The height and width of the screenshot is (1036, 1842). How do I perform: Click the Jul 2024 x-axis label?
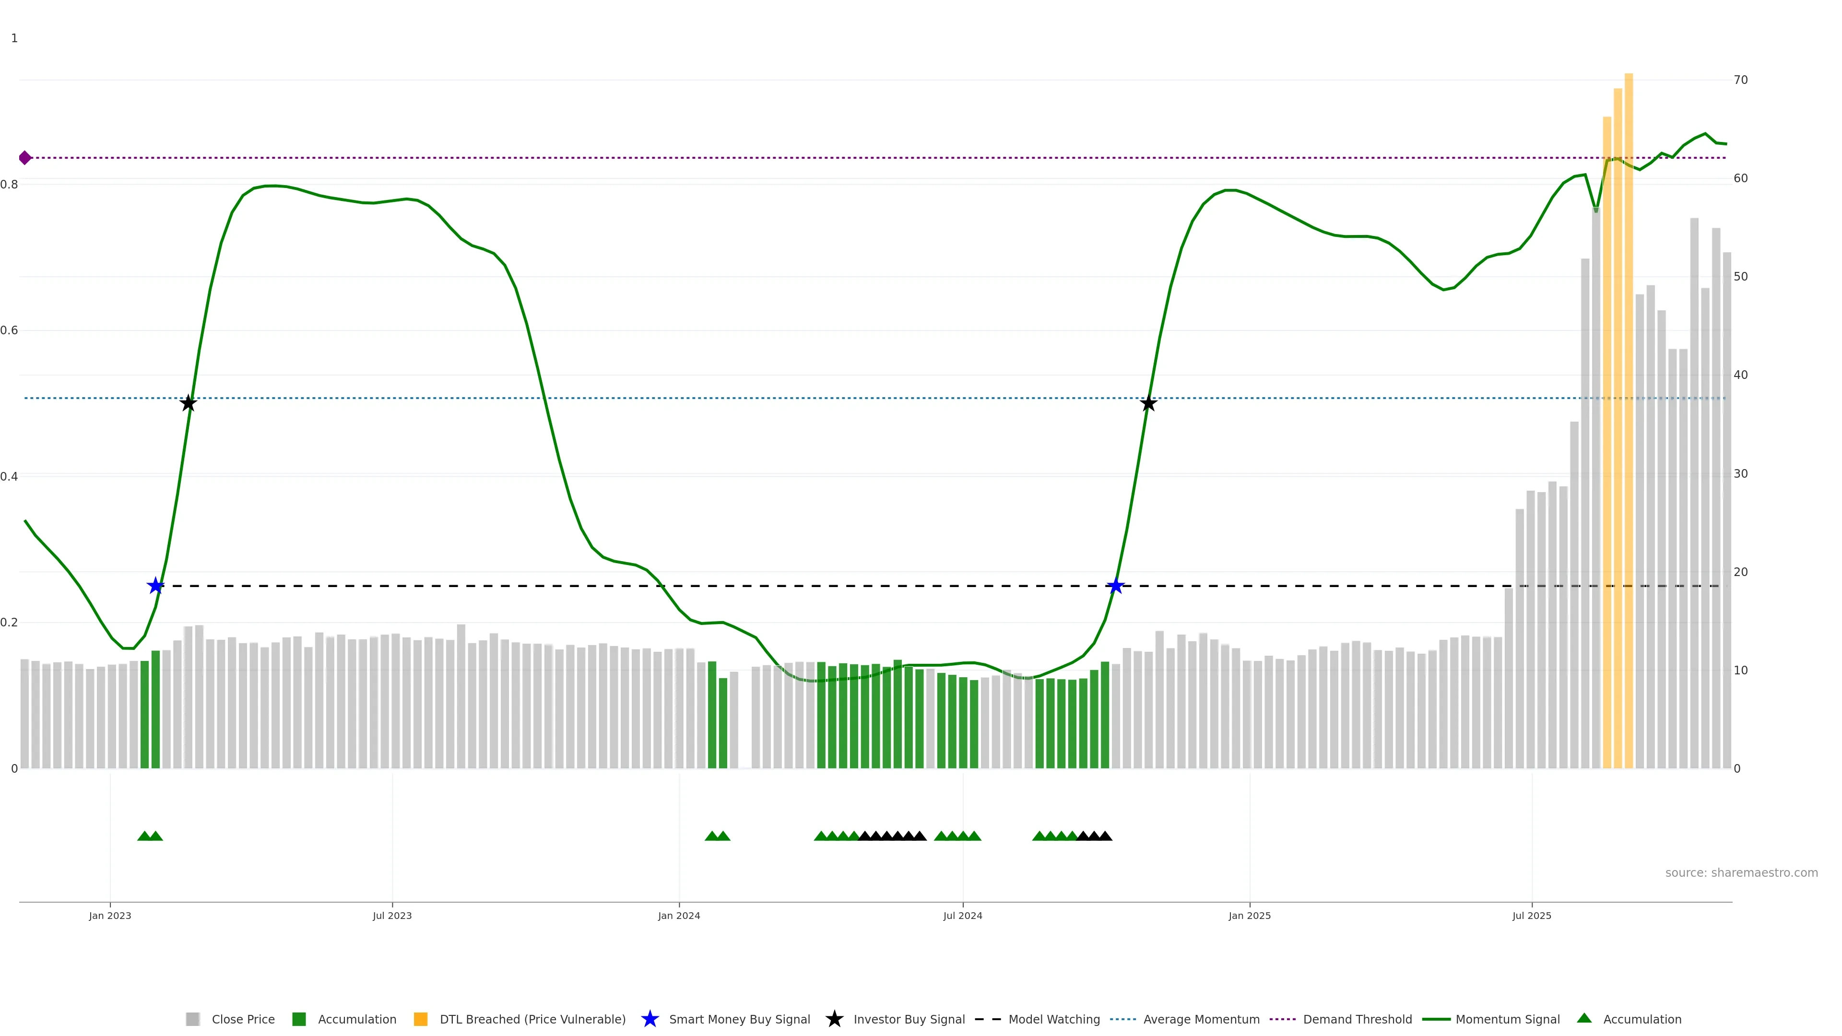(x=962, y=916)
